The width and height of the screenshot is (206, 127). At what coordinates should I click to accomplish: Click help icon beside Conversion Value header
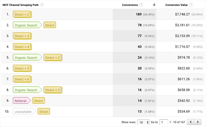pos(191,5)
